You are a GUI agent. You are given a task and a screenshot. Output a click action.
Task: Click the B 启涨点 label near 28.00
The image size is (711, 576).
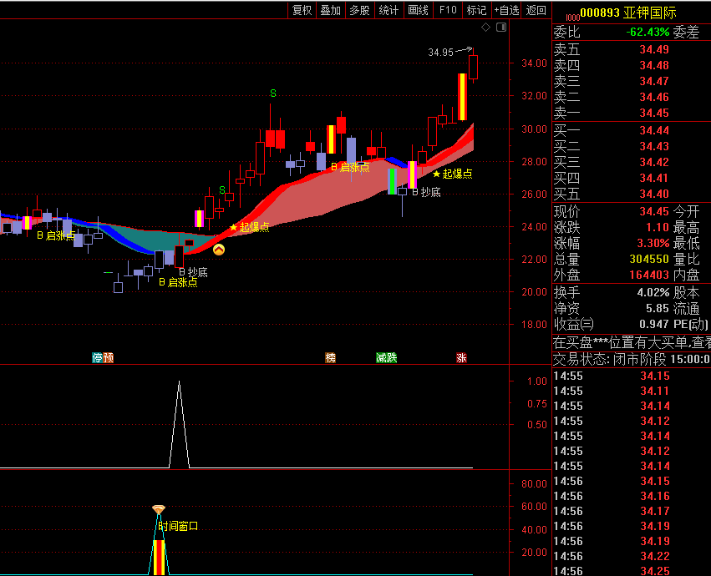coord(350,167)
